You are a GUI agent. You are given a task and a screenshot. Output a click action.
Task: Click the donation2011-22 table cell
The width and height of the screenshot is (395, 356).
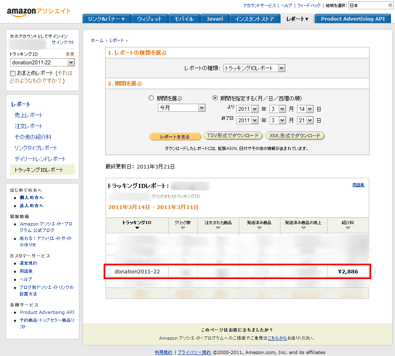point(137,271)
